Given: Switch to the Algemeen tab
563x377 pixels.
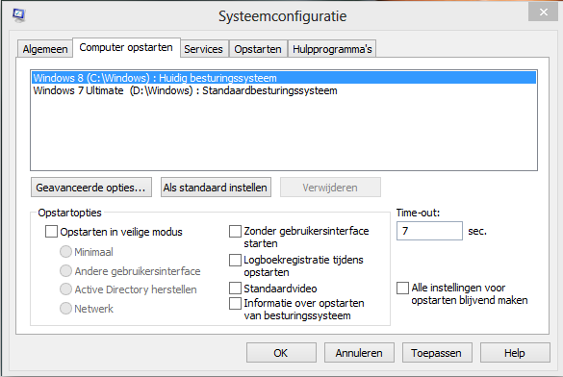Looking at the screenshot, I should click(45, 49).
